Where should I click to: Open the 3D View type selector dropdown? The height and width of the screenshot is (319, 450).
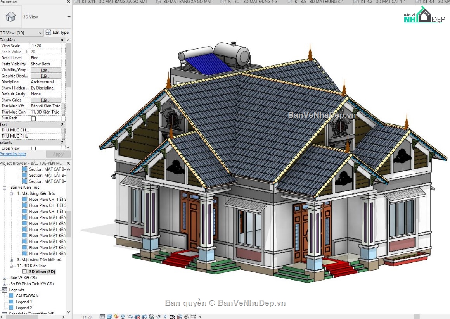[69, 17]
